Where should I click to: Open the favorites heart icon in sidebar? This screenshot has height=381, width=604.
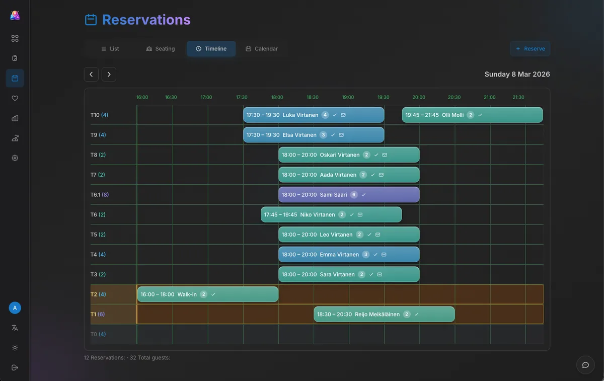15,98
